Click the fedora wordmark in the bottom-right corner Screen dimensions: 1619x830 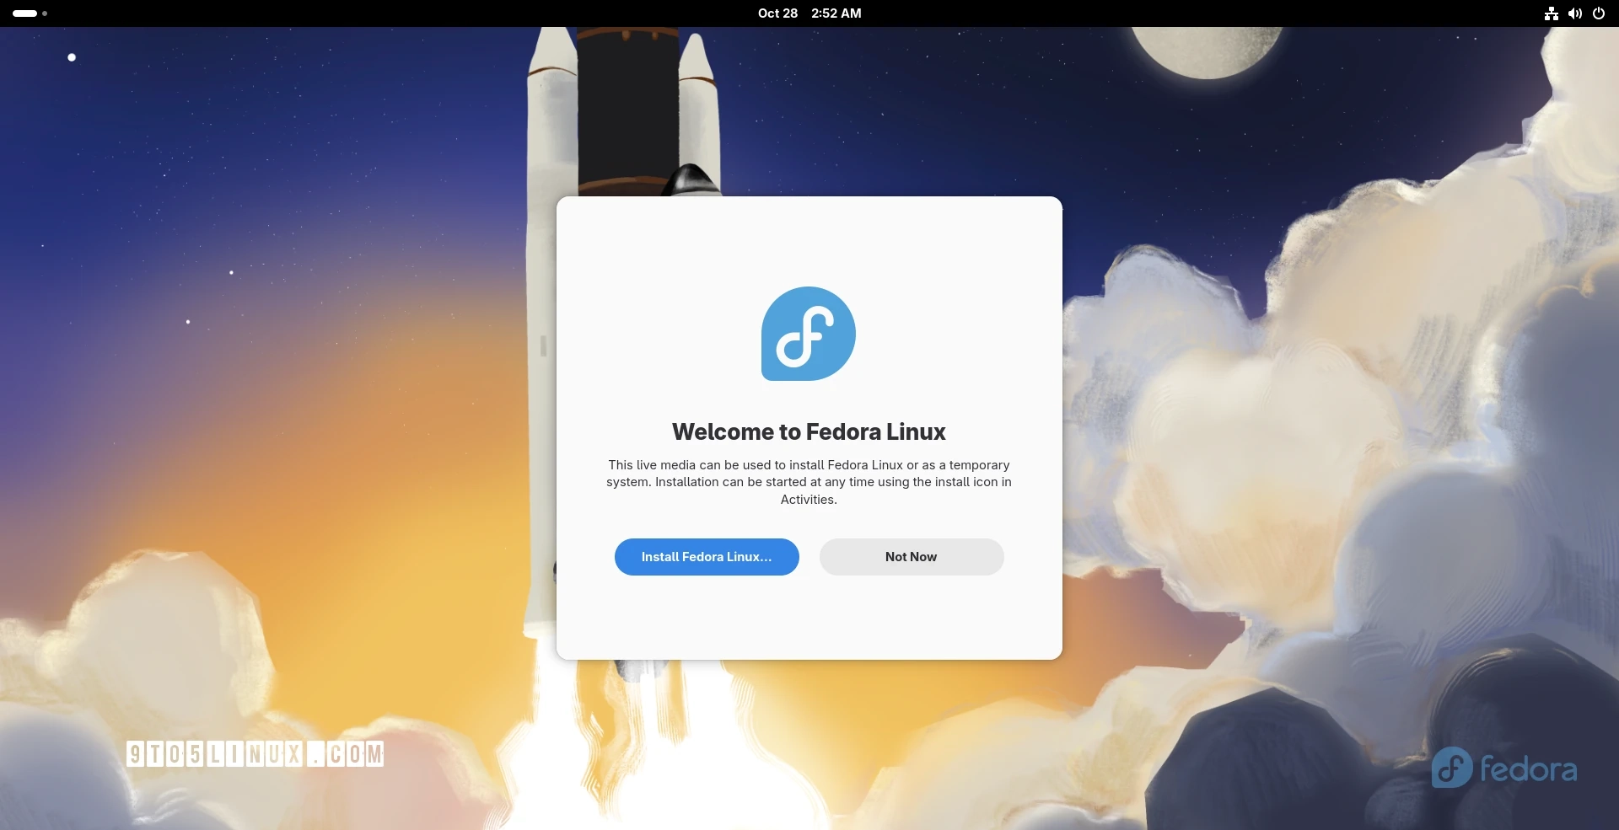click(1503, 768)
